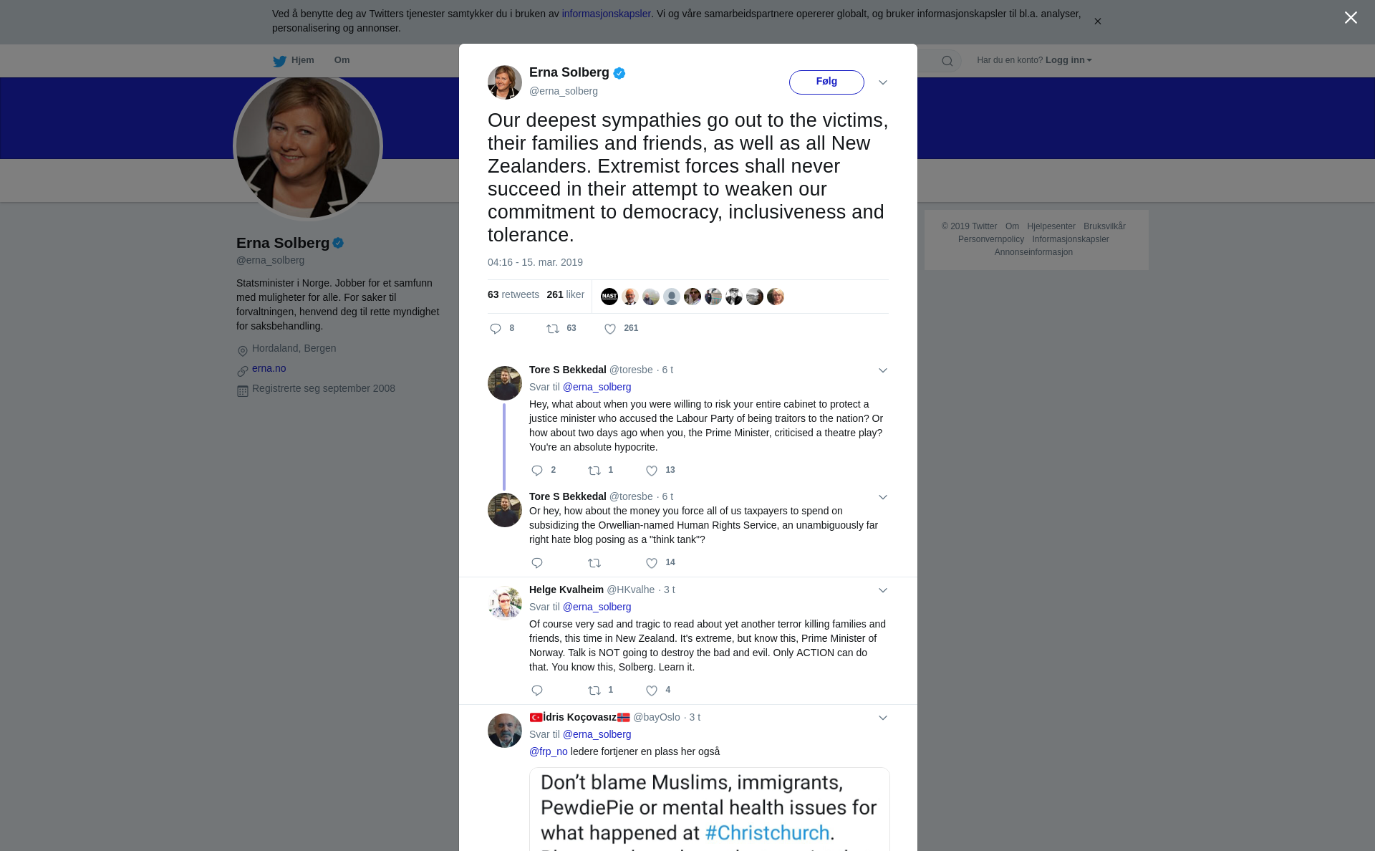Dismiss the cookie notice banner

tap(1097, 21)
